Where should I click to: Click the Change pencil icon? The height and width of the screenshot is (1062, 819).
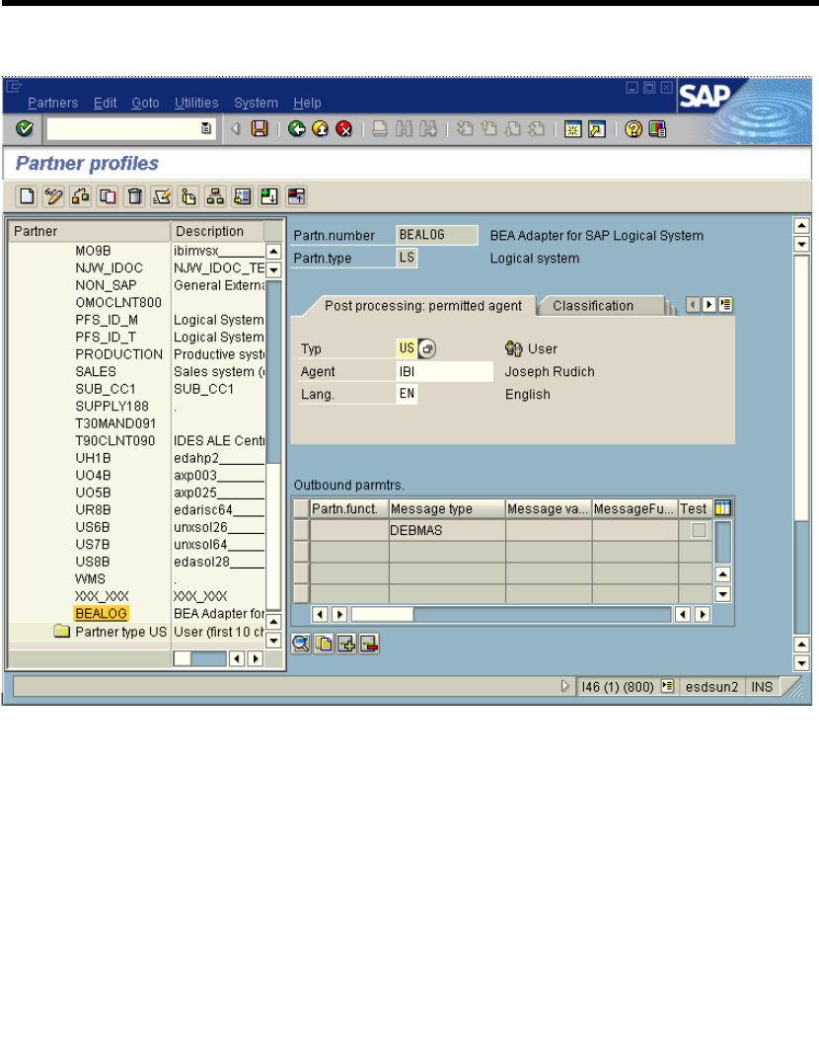54,196
